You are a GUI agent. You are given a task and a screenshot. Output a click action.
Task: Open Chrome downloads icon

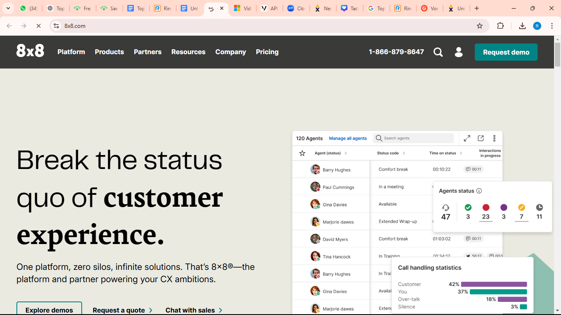point(522,26)
